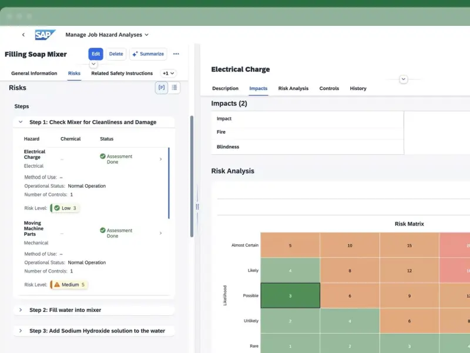Click the Summarize AI button
The image size is (470, 353).
148,54
